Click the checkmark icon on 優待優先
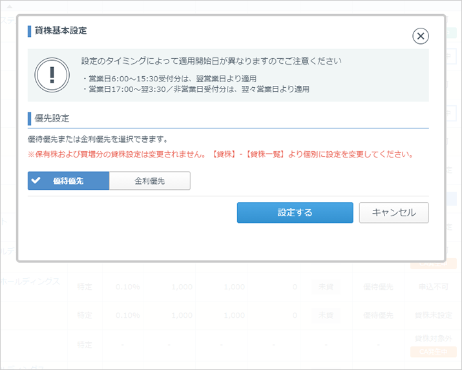 pos(36,181)
